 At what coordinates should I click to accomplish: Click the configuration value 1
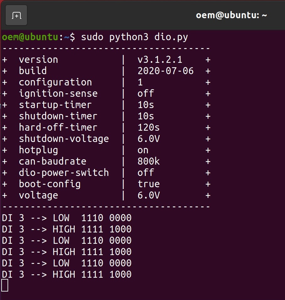coord(140,82)
